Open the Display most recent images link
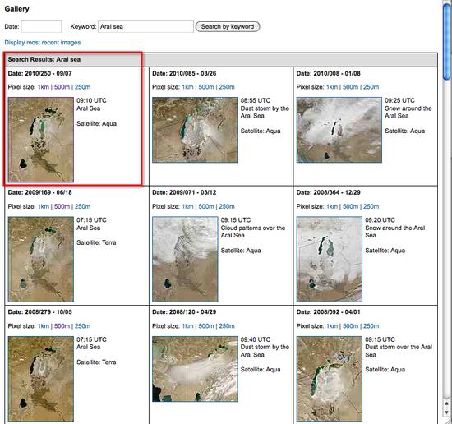Viewport: 452px width, 424px height. (43, 43)
